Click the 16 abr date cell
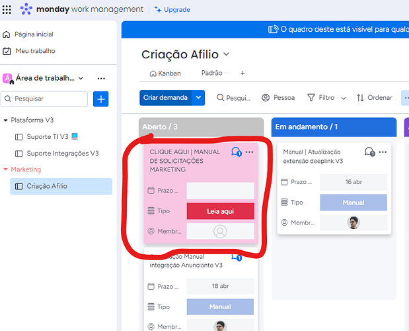 pos(353,182)
